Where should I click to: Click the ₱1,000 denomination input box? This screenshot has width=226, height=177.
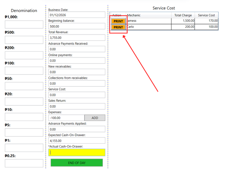point(24,25)
